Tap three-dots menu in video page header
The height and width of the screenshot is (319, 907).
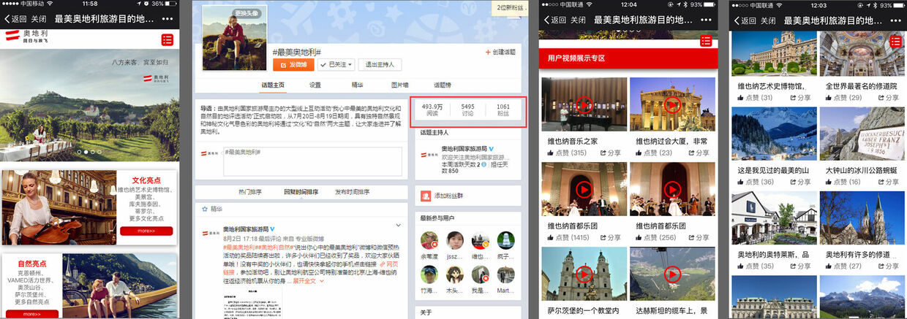pos(707,20)
